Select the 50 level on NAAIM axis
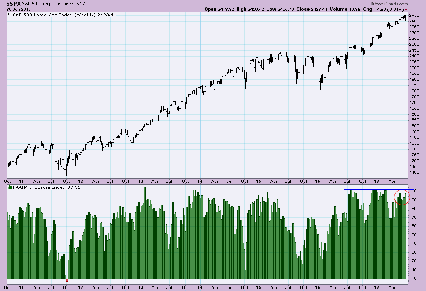This screenshot has width=426, height=291. click(414, 235)
